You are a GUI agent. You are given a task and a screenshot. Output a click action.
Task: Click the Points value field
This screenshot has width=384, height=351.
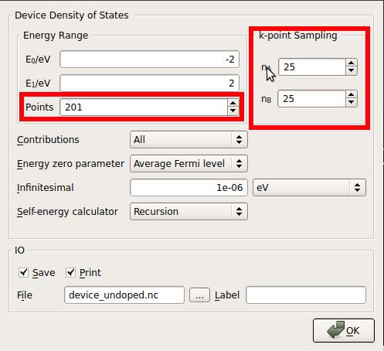144,107
